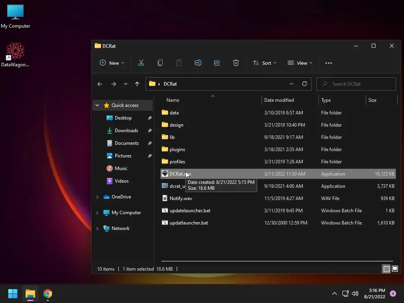Select the lib folder

[278, 137]
